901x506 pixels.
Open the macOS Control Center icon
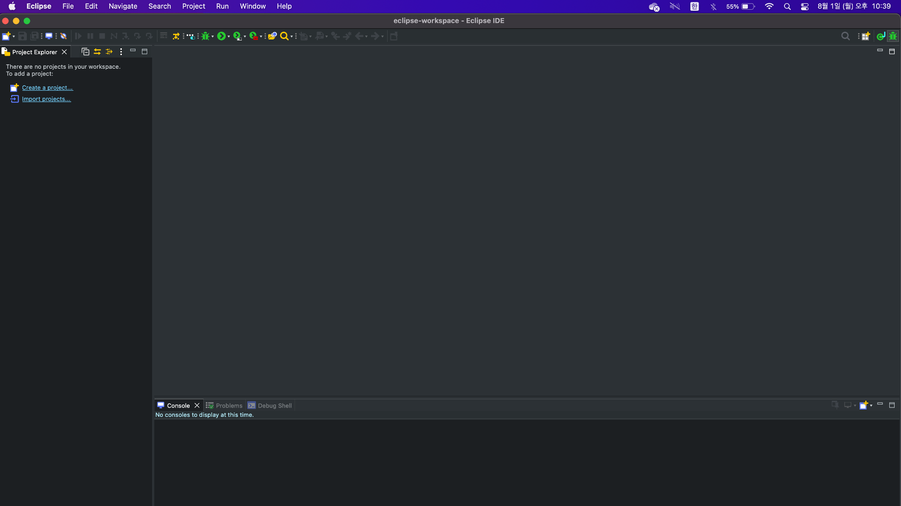click(x=805, y=6)
